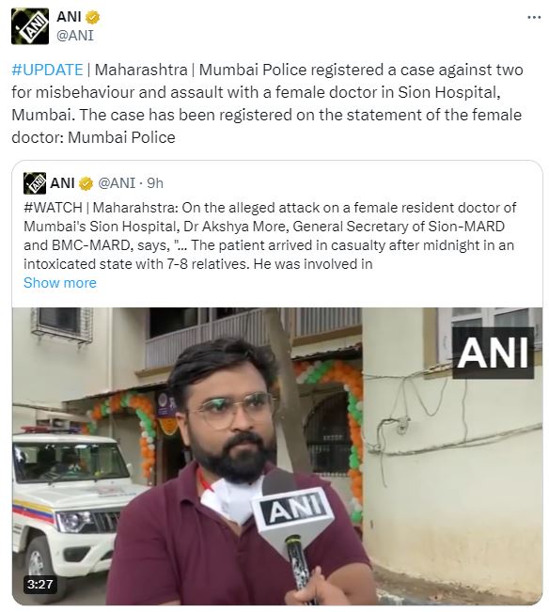
Task: Select the ANI name in the quoted tweet
Action: point(62,183)
